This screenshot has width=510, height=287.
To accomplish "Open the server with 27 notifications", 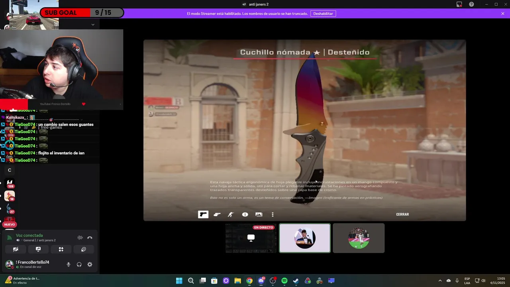I will (10, 209).
